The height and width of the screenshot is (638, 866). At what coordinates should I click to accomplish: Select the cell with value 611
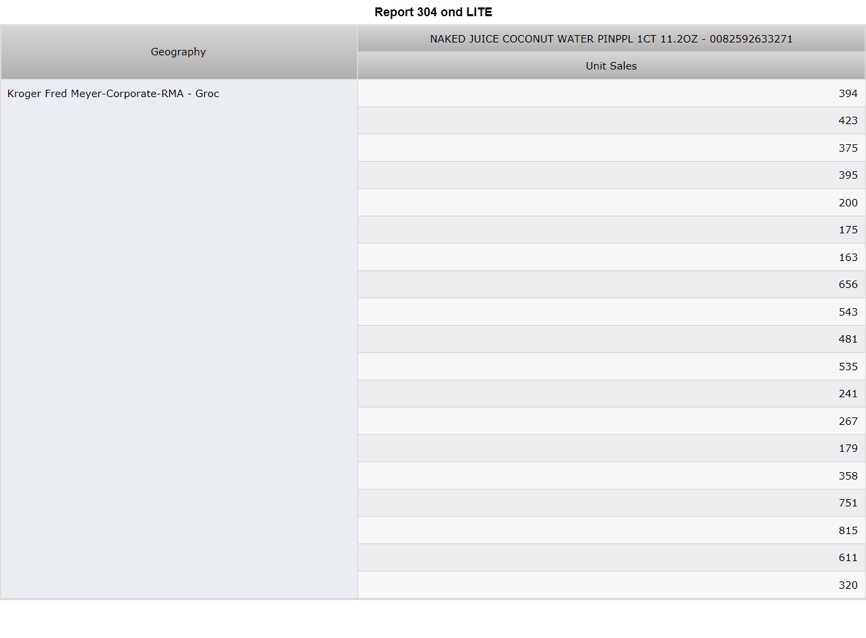(x=611, y=558)
